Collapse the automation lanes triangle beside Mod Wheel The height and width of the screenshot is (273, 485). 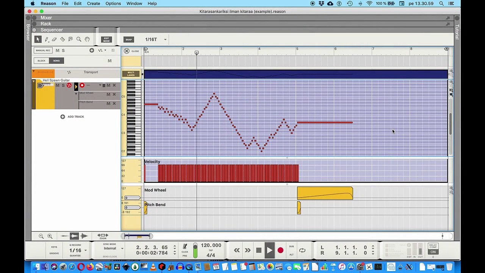[x=76, y=94]
